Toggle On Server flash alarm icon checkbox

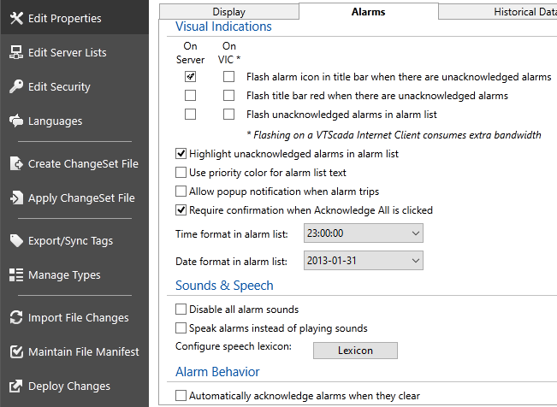190,76
